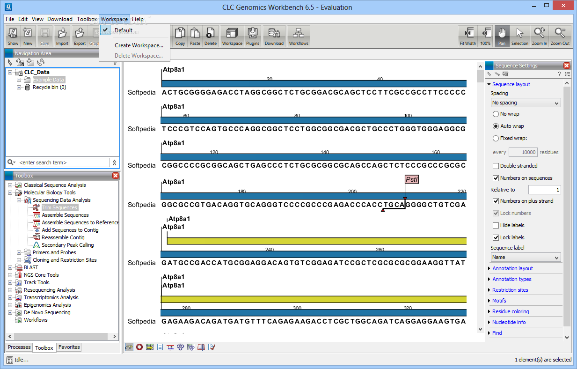
Task: Open the Plugins manager icon
Action: point(253,36)
